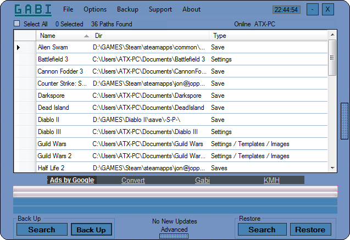The height and width of the screenshot is (240, 350).
Task: Toggle the Select All checkbox
Action: pyautogui.click(x=16, y=24)
